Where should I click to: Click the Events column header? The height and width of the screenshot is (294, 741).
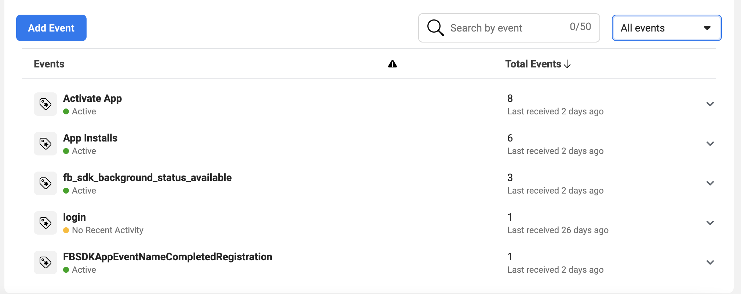tap(49, 64)
